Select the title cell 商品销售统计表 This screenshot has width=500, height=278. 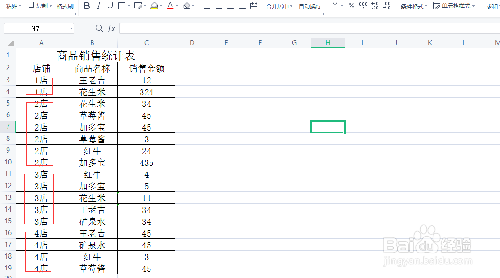(x=96, y=56)
